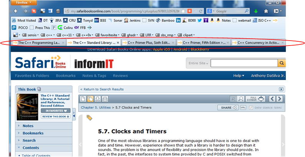Go to the next section arrow
The image size is (305, 157).
(x=280, y=99)
